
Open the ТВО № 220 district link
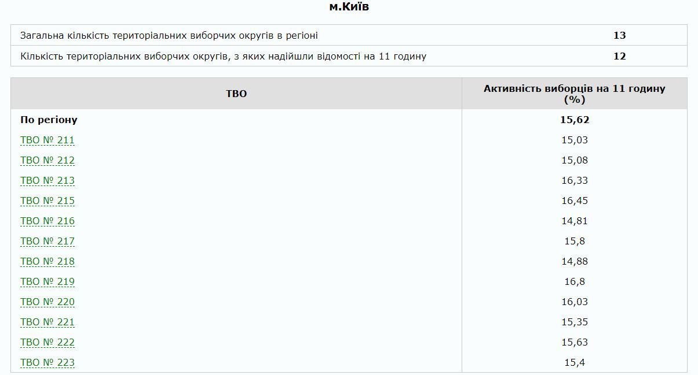(x=48, y=302)
